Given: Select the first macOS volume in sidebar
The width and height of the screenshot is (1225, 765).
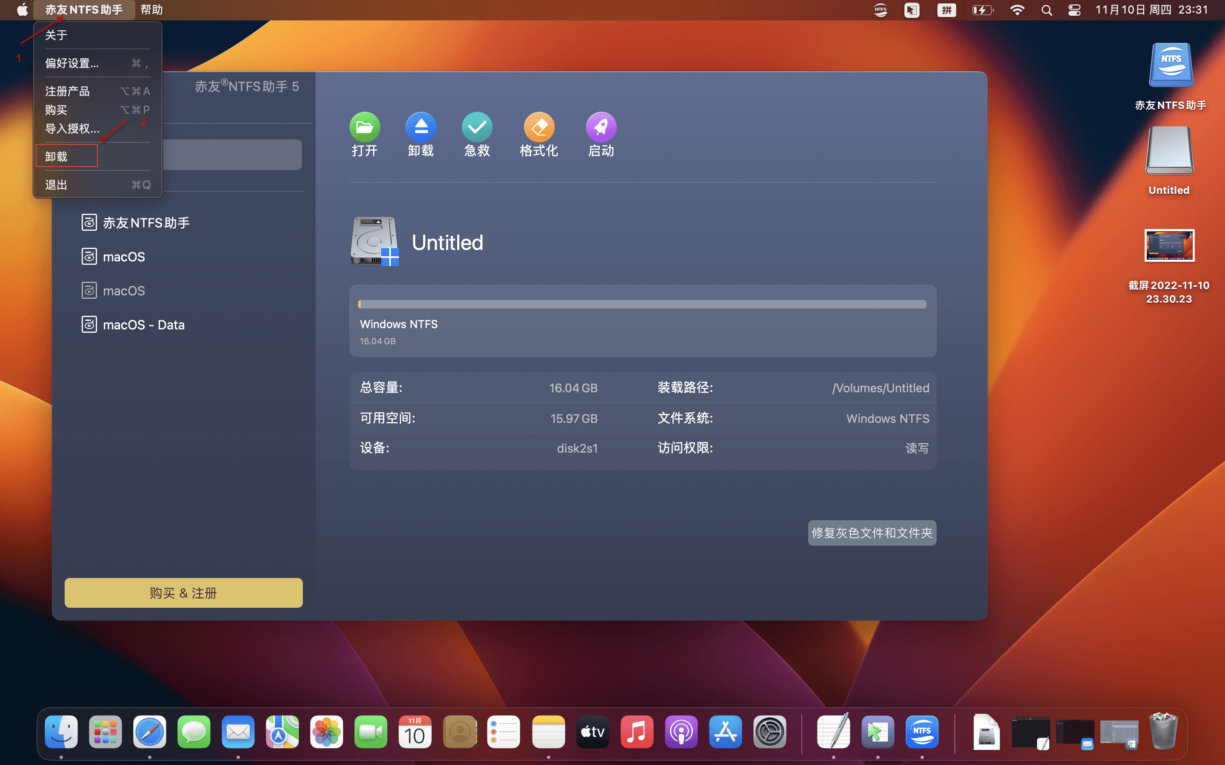Looking at the screenshot, I should (114, 257).
